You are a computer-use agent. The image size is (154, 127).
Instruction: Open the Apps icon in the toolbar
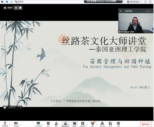[x=110, y=124]
